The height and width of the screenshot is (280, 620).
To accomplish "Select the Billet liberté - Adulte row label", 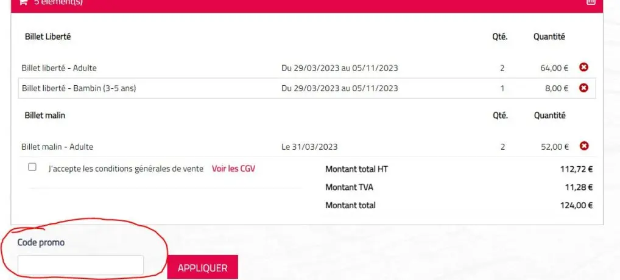I will click(x=59, y=68).
